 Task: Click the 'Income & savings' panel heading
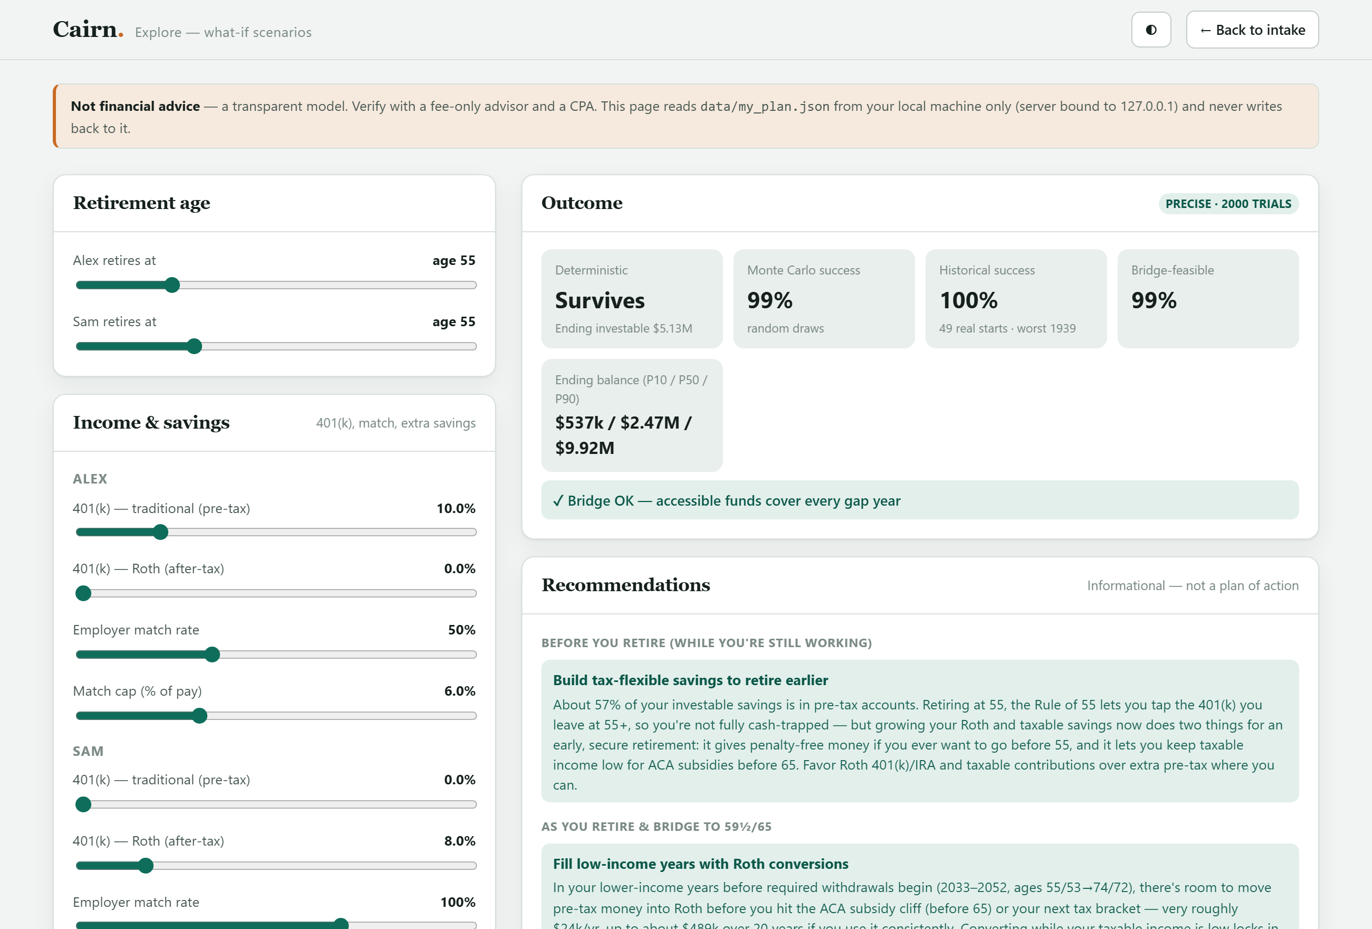pyautogui.click(x=151, y=423)
